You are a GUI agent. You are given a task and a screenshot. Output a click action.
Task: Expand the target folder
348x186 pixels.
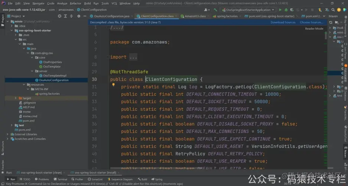click(16, 98)
